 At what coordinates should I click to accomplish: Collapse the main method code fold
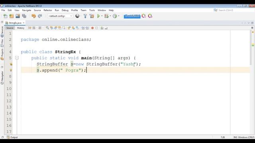coord(17,58)
